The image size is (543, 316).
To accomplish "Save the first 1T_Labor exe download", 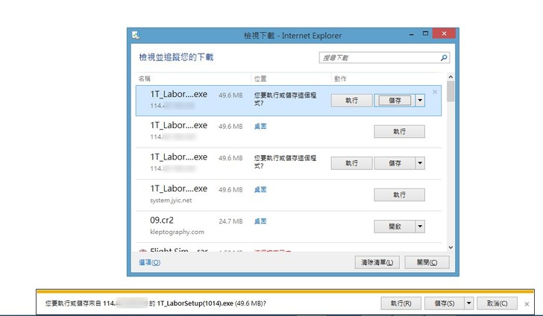I will coord(395,101).
